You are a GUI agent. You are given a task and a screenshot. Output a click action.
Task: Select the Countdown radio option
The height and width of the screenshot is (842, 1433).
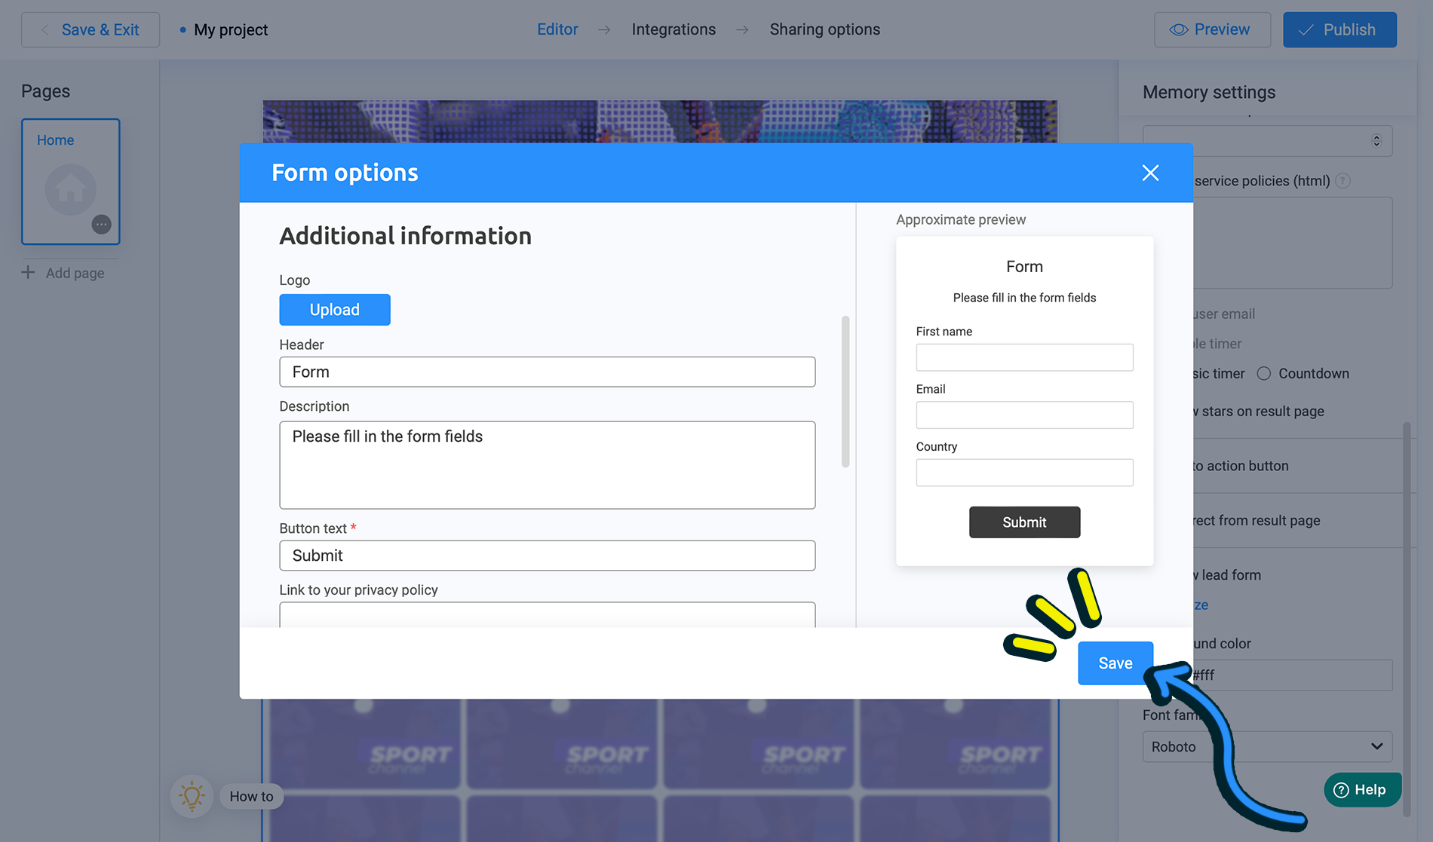[x=1264, y=373]
